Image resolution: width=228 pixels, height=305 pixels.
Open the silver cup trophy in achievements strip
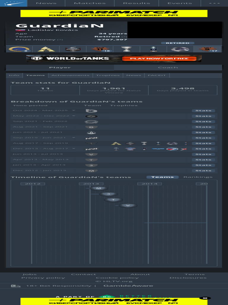coord(126,49)
